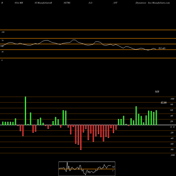The width and height of the screenshot is (176, 176).
Task: Click the MR axis label 60
Action: 172,110
